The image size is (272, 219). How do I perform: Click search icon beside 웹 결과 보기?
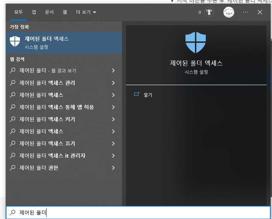[13, 70]
